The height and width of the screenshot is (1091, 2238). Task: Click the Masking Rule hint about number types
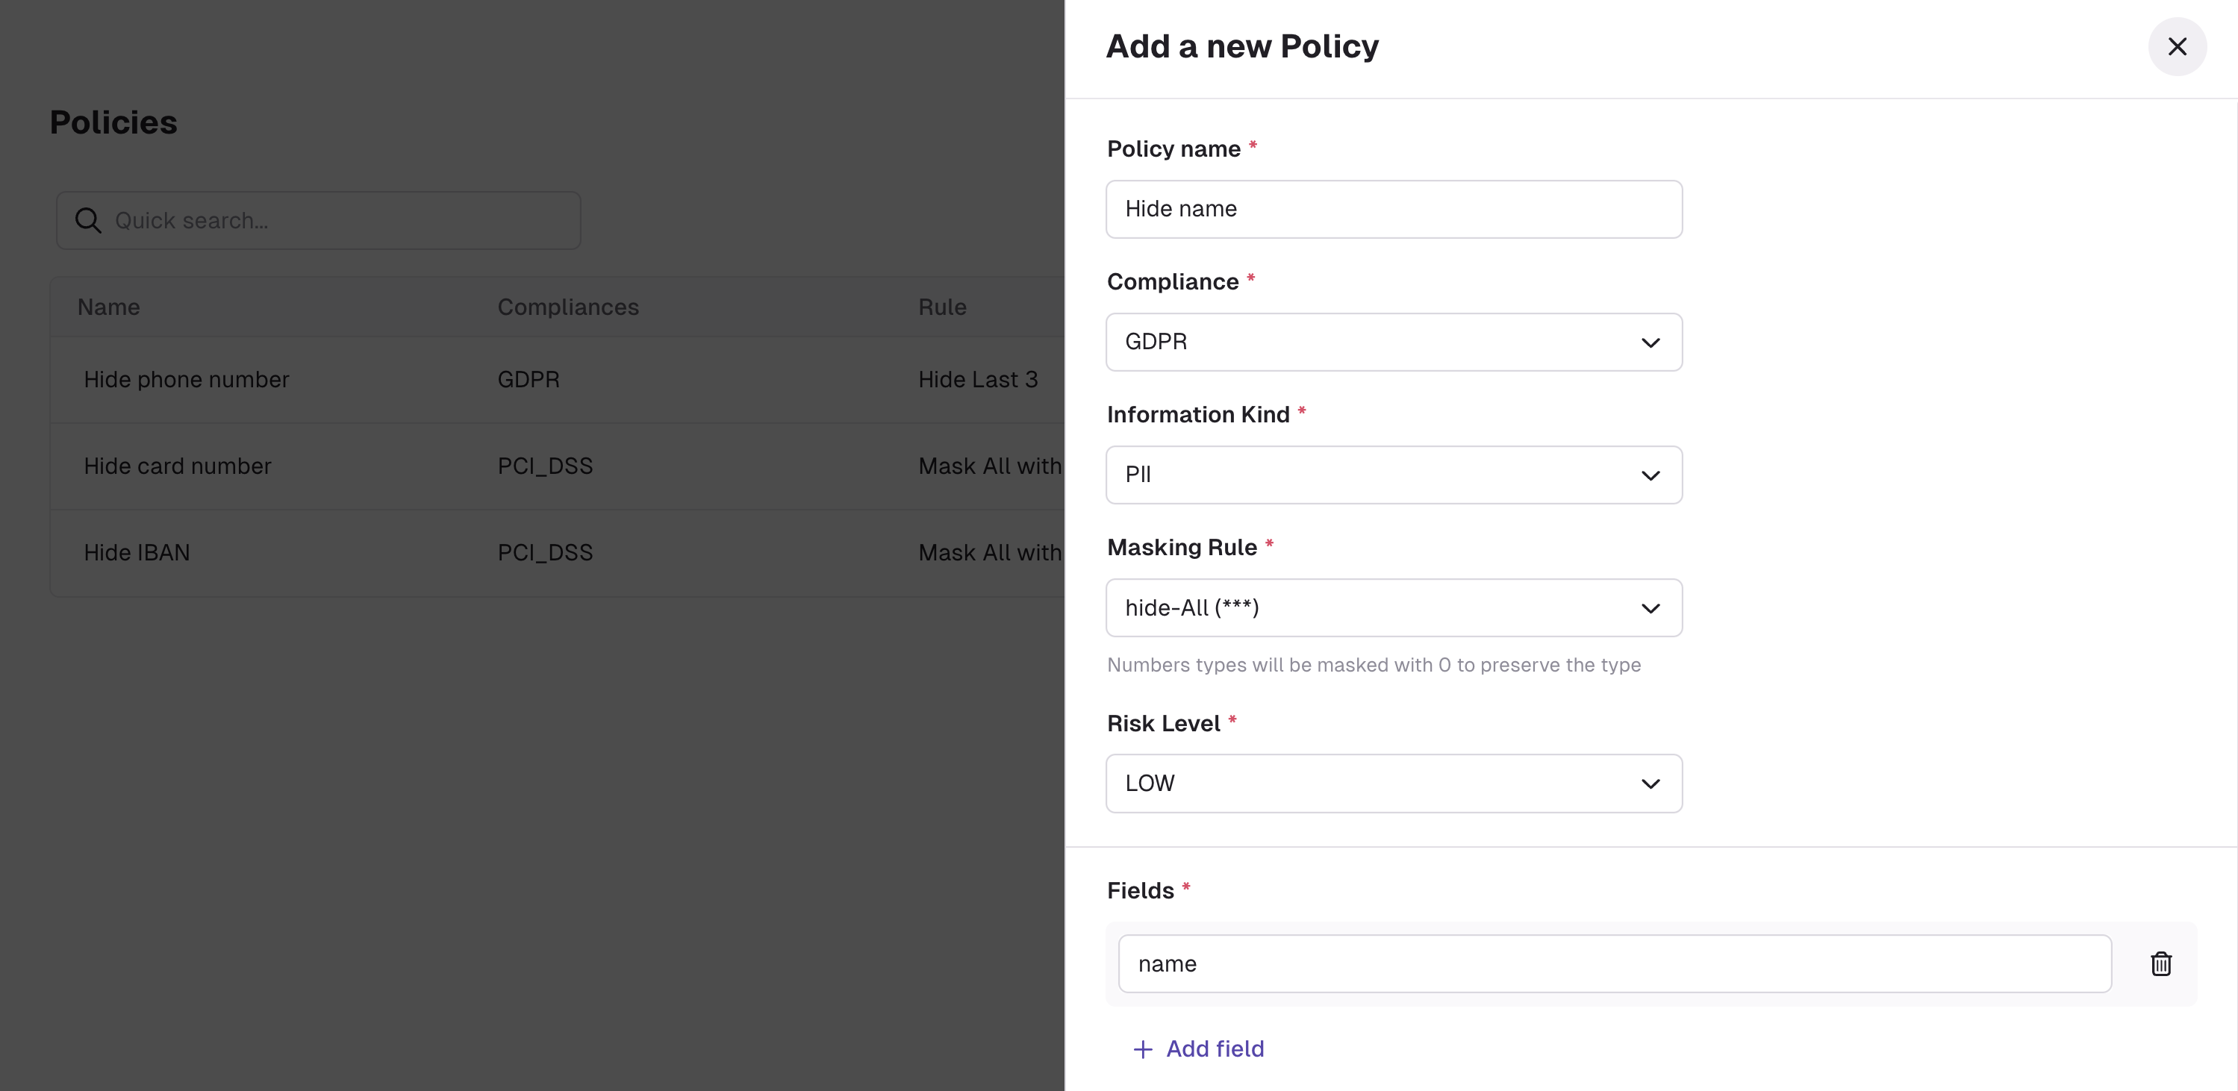[1374, 666]
